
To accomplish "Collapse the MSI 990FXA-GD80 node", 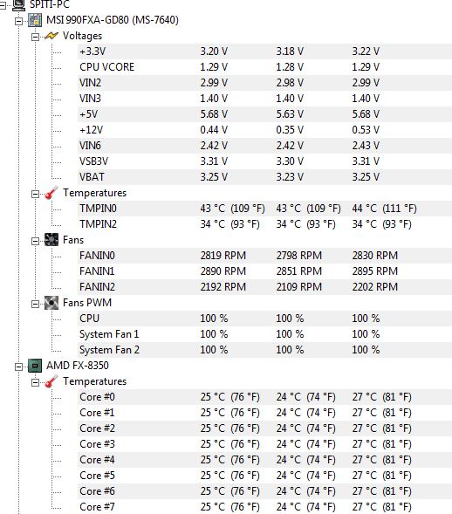I will pos(18,21).
